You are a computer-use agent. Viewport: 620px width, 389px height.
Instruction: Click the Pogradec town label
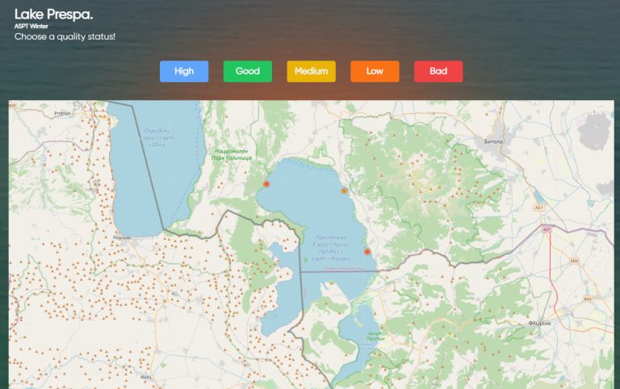pos(122,238)
